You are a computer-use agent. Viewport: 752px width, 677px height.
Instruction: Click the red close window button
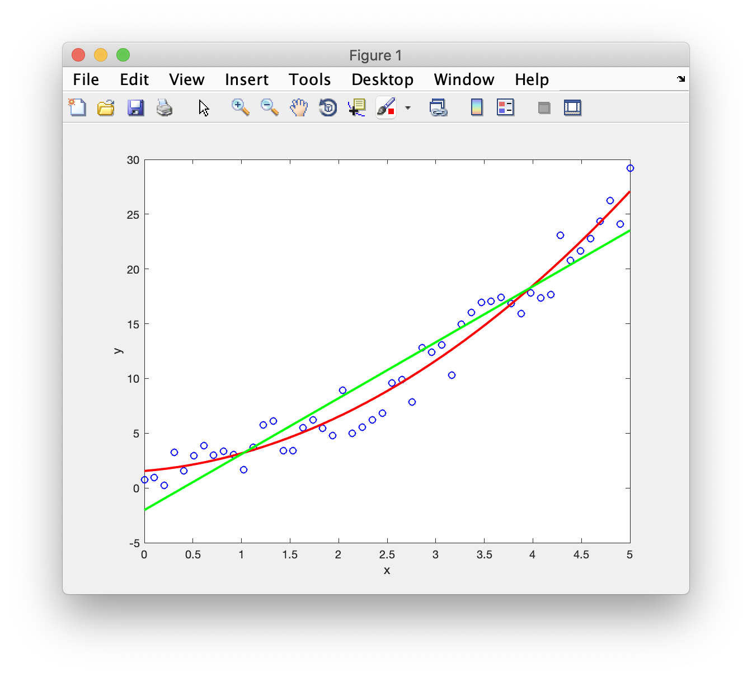click(x=78, y=55)
